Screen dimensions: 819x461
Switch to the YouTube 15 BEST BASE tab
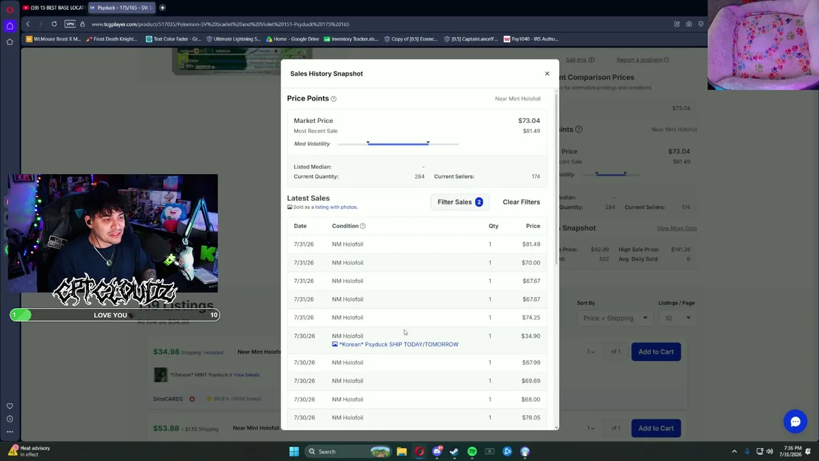point(53,8)
